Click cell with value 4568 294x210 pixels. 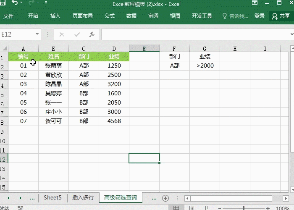pos(114,121)
